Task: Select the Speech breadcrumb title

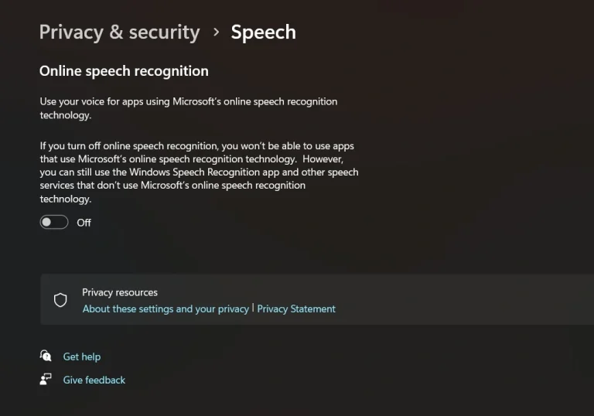Action: point(263,32)
